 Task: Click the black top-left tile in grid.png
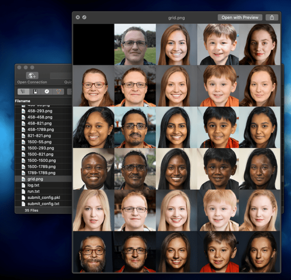(x=93, y=44)
